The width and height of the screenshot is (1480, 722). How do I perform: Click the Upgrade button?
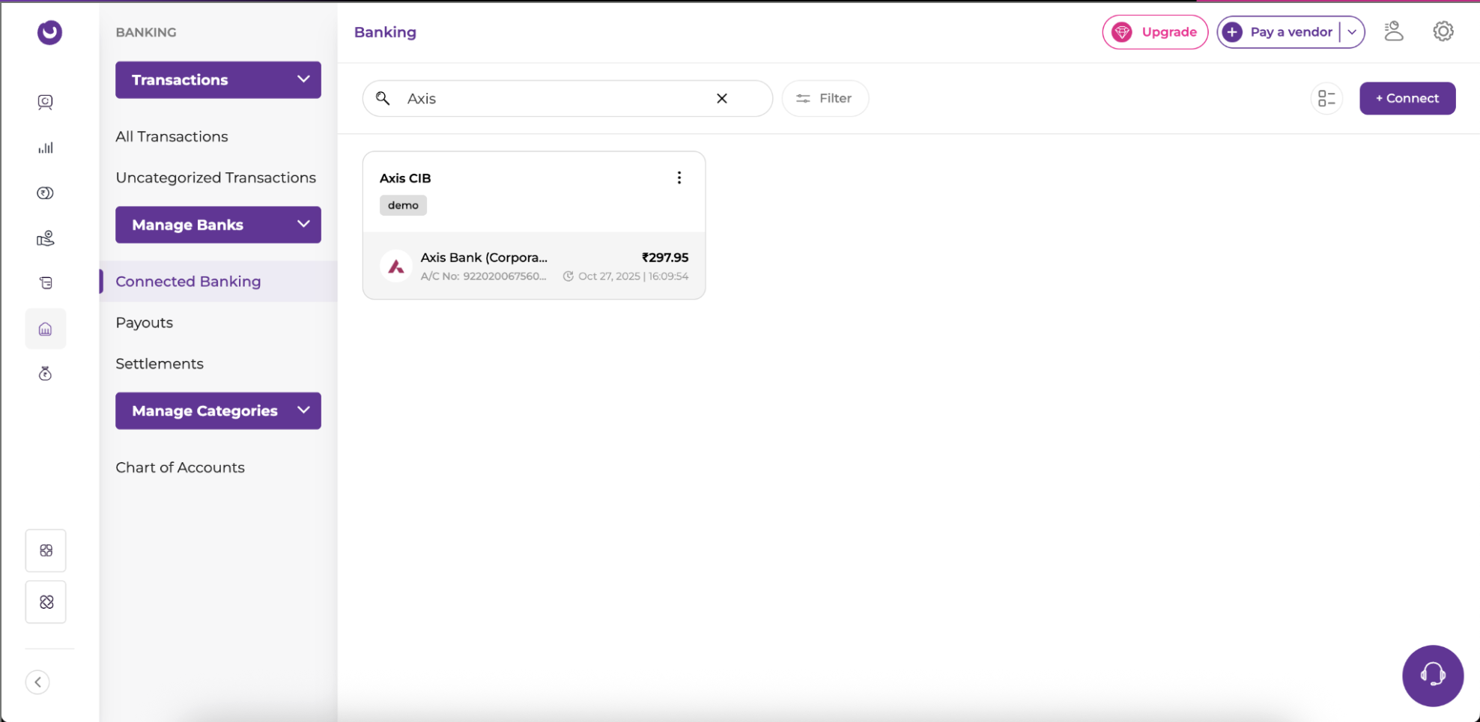point(1155,32)
